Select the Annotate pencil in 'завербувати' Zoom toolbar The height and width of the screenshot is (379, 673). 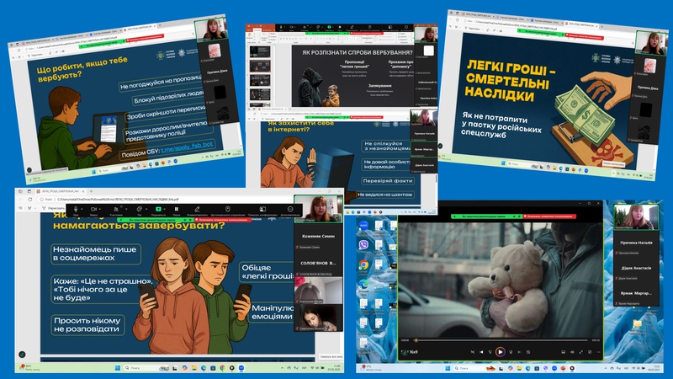click(197, 209)
